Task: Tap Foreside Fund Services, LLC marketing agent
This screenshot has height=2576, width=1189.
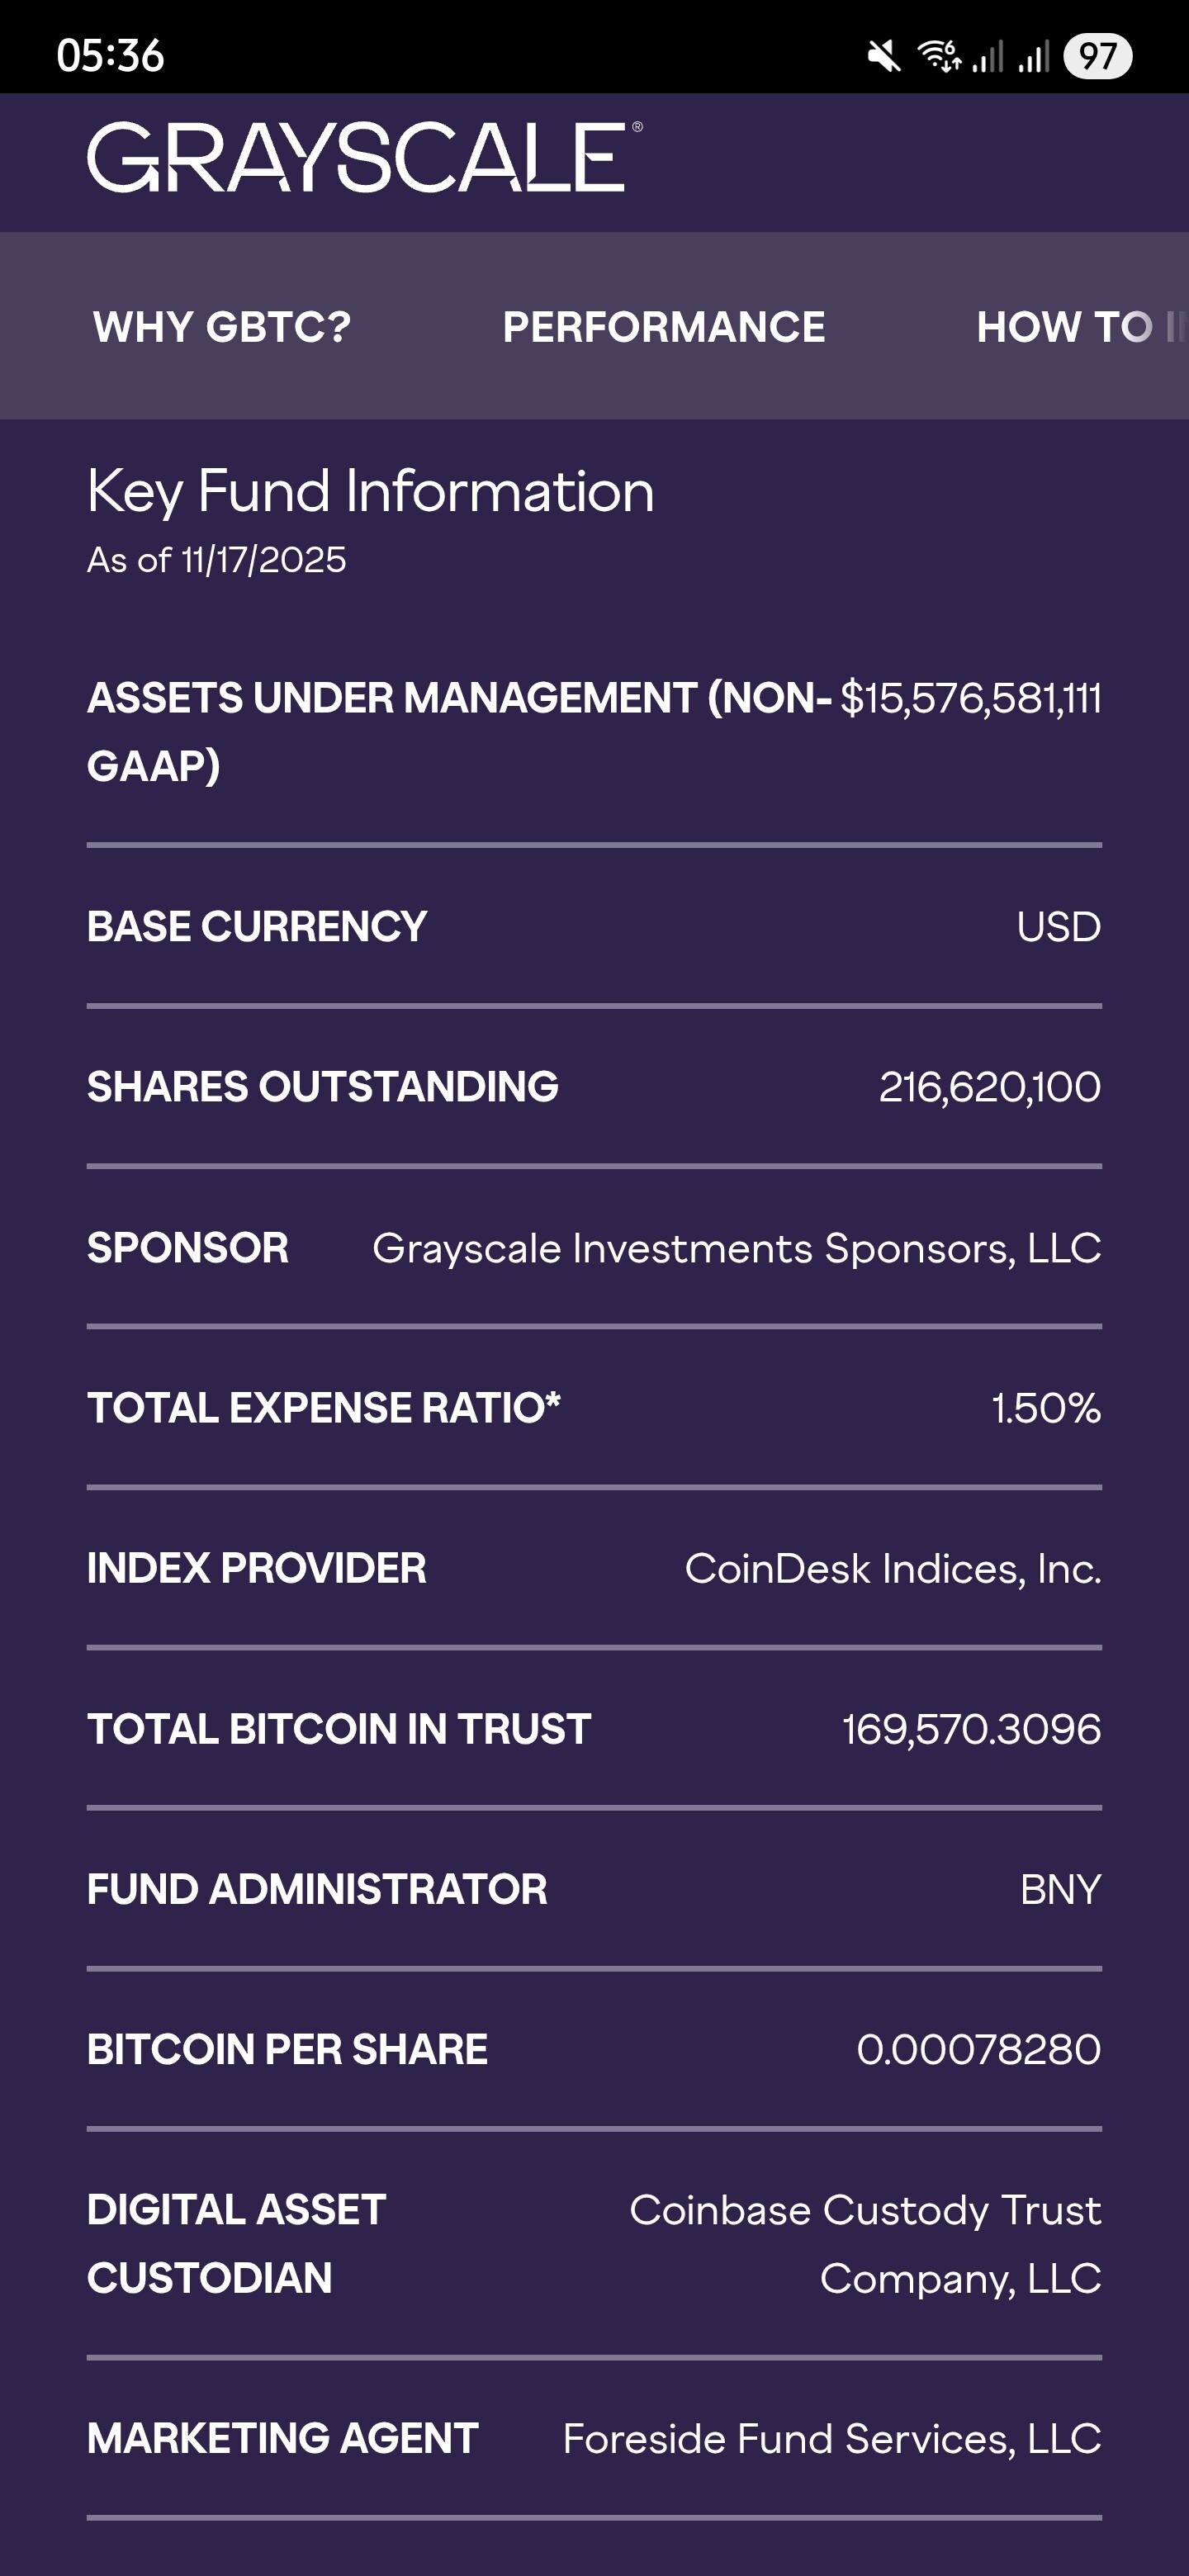Action: tap(831, 2438)
